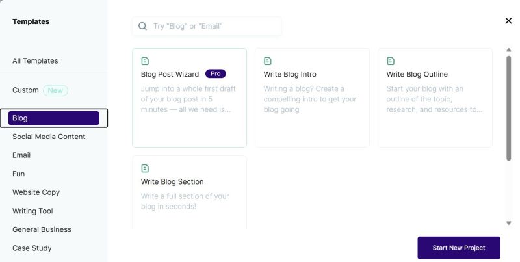Screen dimensions: 520x262
Task: Click the Start New Project button
Action: (459, 248)
